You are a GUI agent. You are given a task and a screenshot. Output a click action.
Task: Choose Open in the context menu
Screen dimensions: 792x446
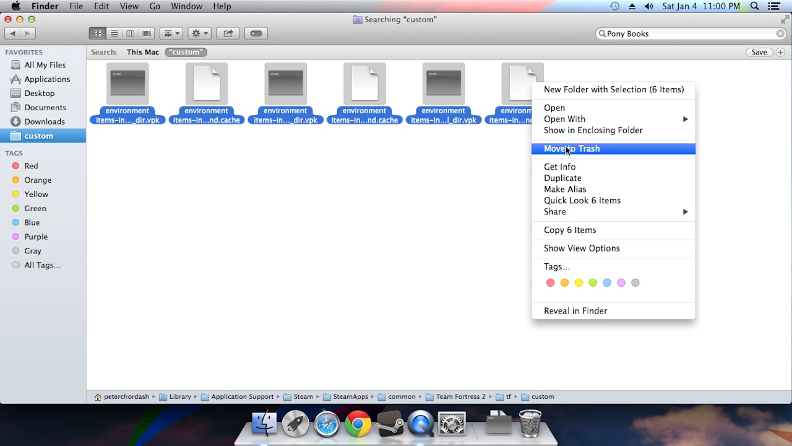[x=613, y=108]
